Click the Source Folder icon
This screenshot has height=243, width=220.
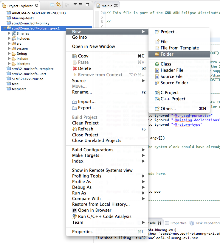pos(157,83)
